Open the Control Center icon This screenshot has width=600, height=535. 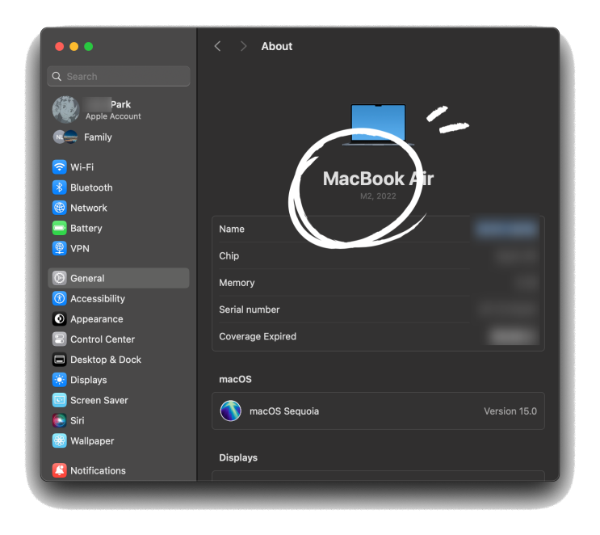click(59, 339)
